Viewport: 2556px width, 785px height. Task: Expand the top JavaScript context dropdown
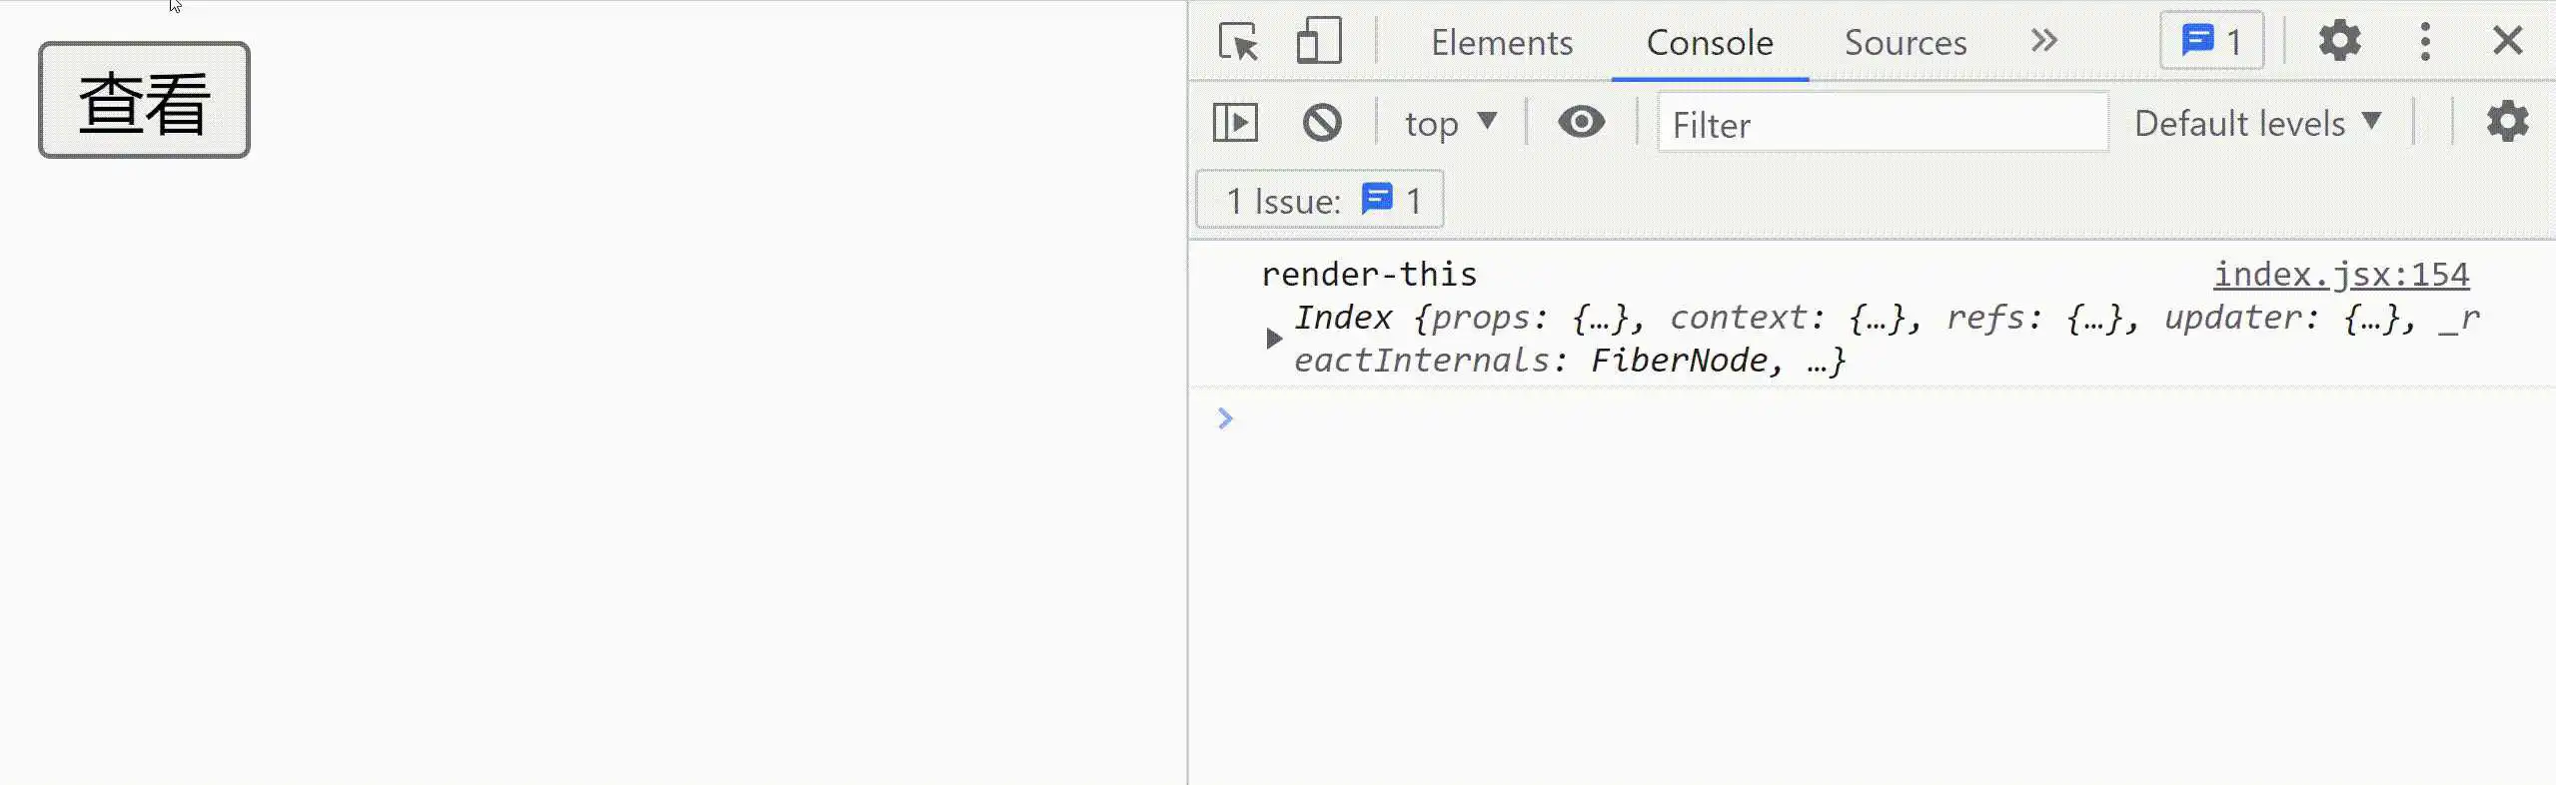point(1451,123)
